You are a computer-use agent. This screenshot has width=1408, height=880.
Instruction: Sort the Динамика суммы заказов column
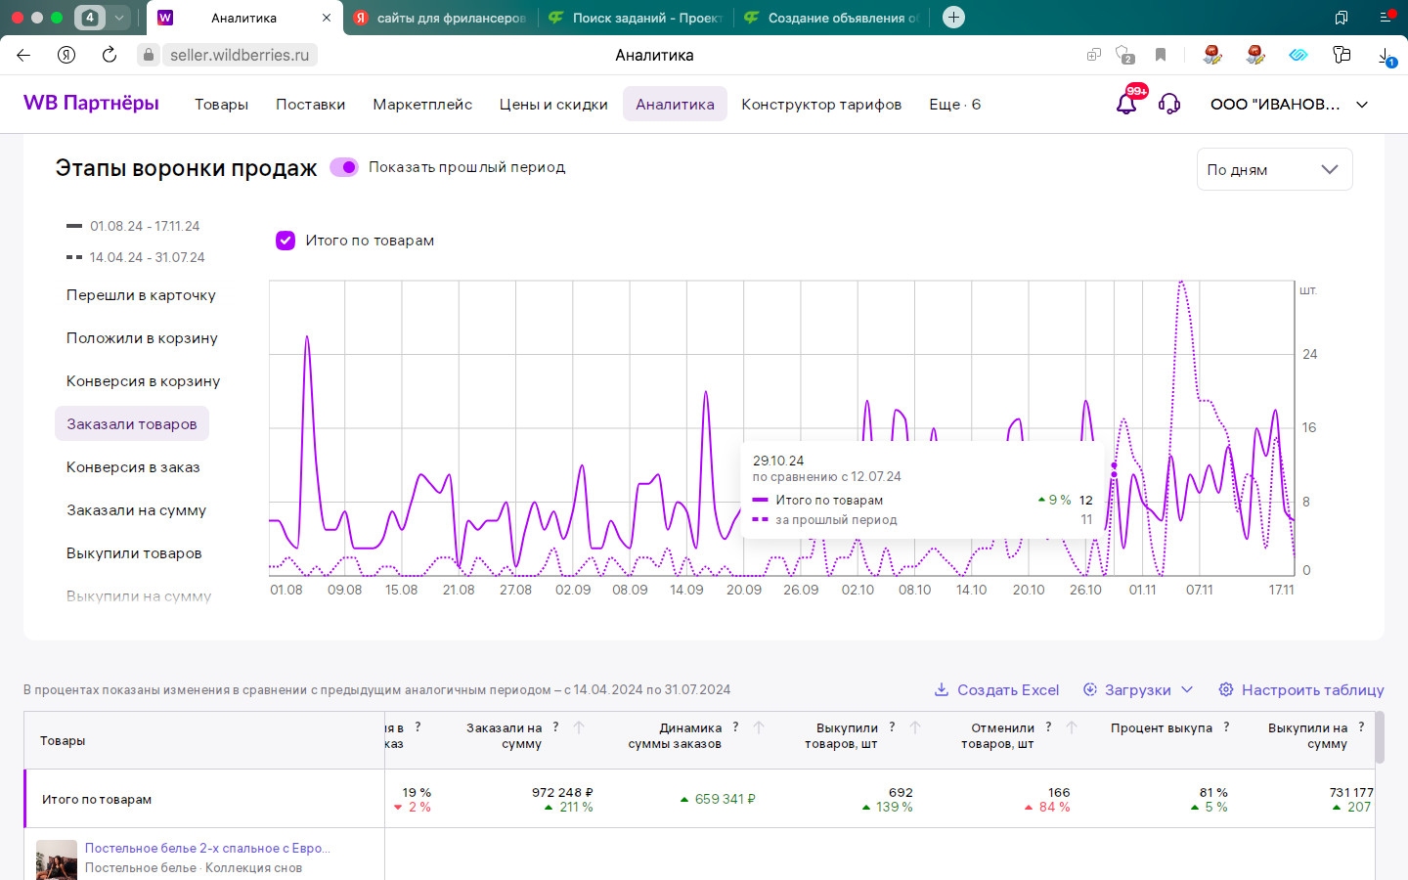pyautogui.click(x=759, y=727)
